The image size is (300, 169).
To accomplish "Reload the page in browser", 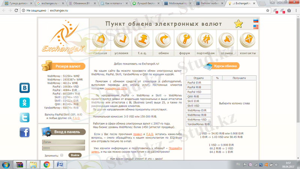I will [16, 11].
